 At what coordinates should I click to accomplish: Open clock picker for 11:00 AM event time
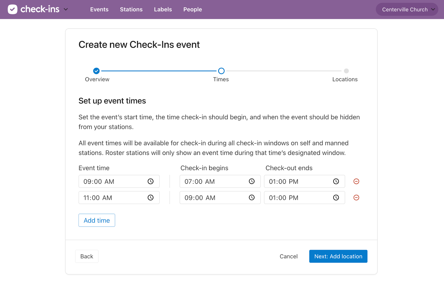tap(150, 198)
